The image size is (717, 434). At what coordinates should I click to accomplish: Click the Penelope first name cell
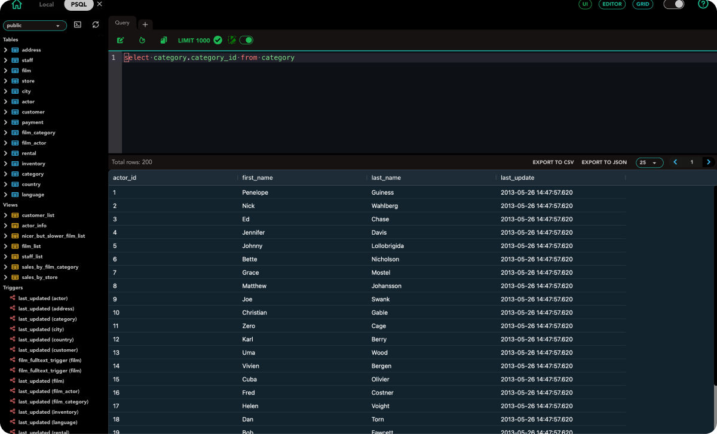click(x=302, y=192)
